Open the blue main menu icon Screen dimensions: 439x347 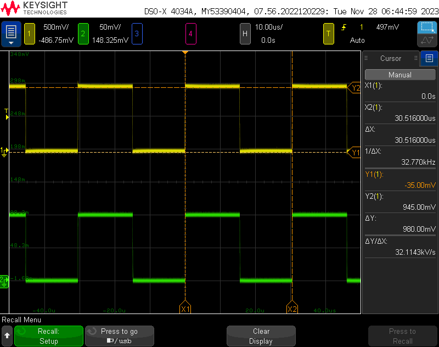point(11,34)
